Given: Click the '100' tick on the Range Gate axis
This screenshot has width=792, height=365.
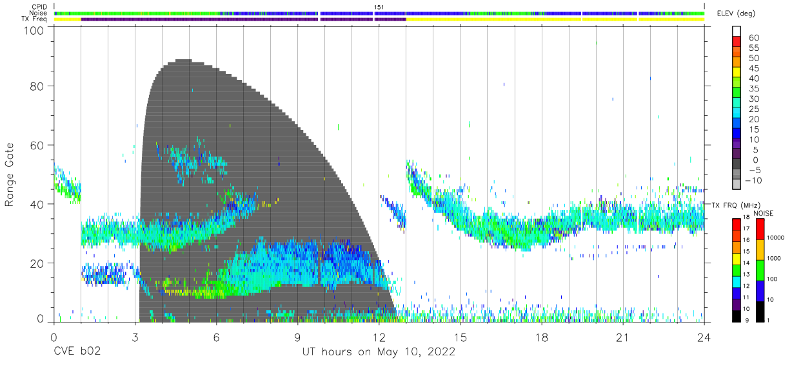Looking at the screenshot, I should [34, 30].
